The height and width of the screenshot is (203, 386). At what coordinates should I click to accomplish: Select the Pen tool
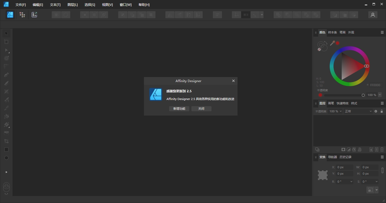6,75
